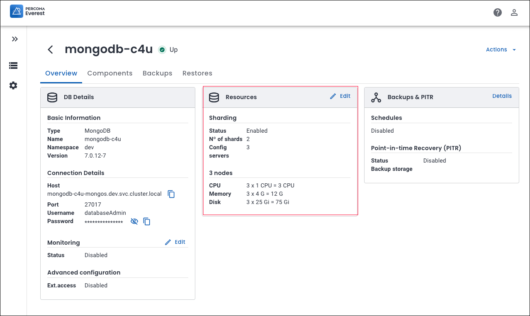Edit the Monitoring settings
Viewport: 530px width, 316px height.
pyautogui.click(x=175, y=242)
